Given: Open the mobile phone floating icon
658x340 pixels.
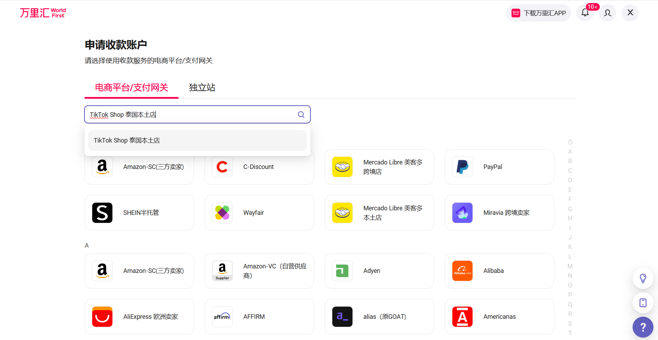Looking at the screenshot, I should (x=643, y=303).
